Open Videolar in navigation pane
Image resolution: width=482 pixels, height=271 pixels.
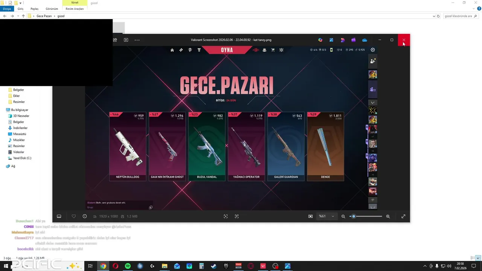coord(16,152)
